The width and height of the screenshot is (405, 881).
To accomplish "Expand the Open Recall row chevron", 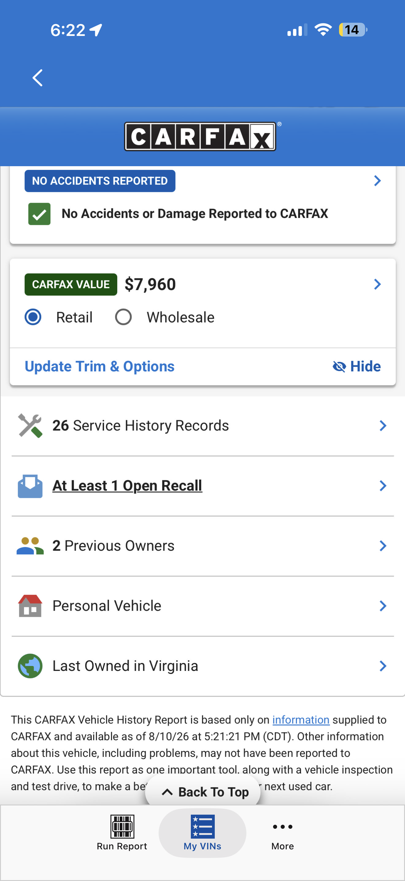I will click(x=383, y=486).
